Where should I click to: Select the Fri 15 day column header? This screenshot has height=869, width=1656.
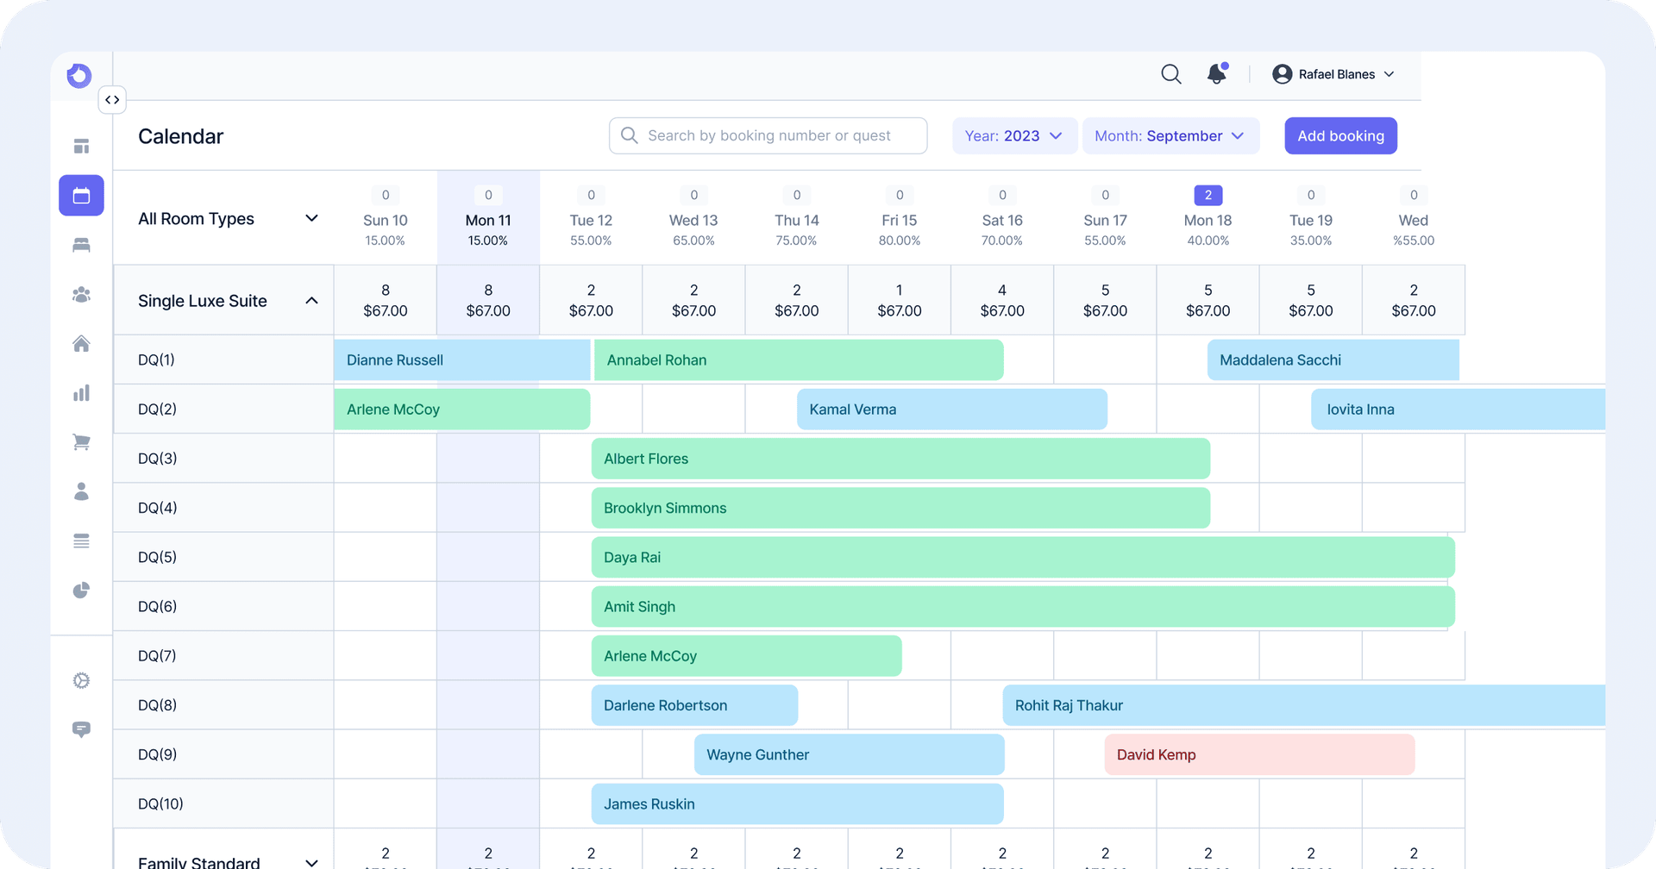tap(900, 218)
